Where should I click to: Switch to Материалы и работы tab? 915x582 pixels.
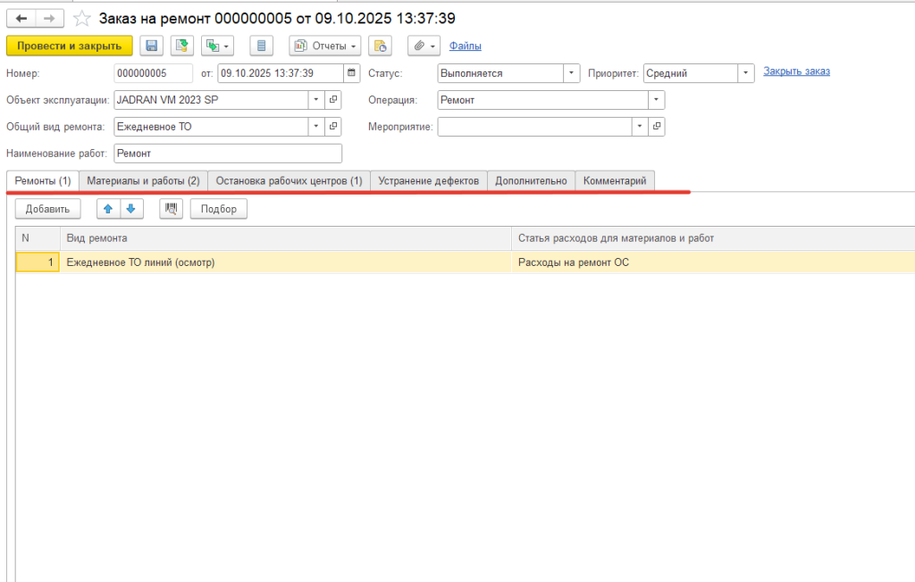pyautogui.click(x=143, y=181)
